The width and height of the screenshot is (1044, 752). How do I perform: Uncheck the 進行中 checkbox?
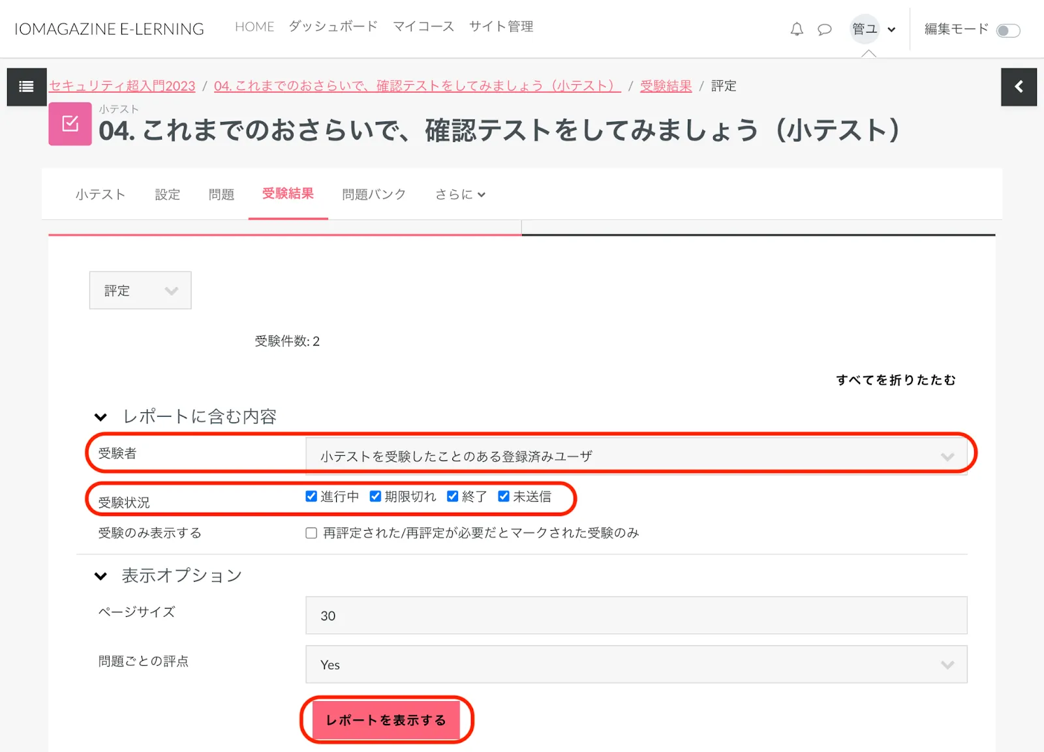[311, 496]
